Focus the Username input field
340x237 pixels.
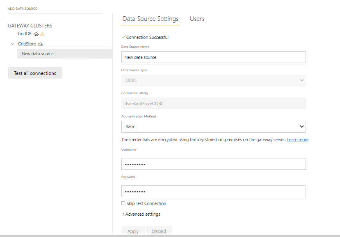[213, 164]
